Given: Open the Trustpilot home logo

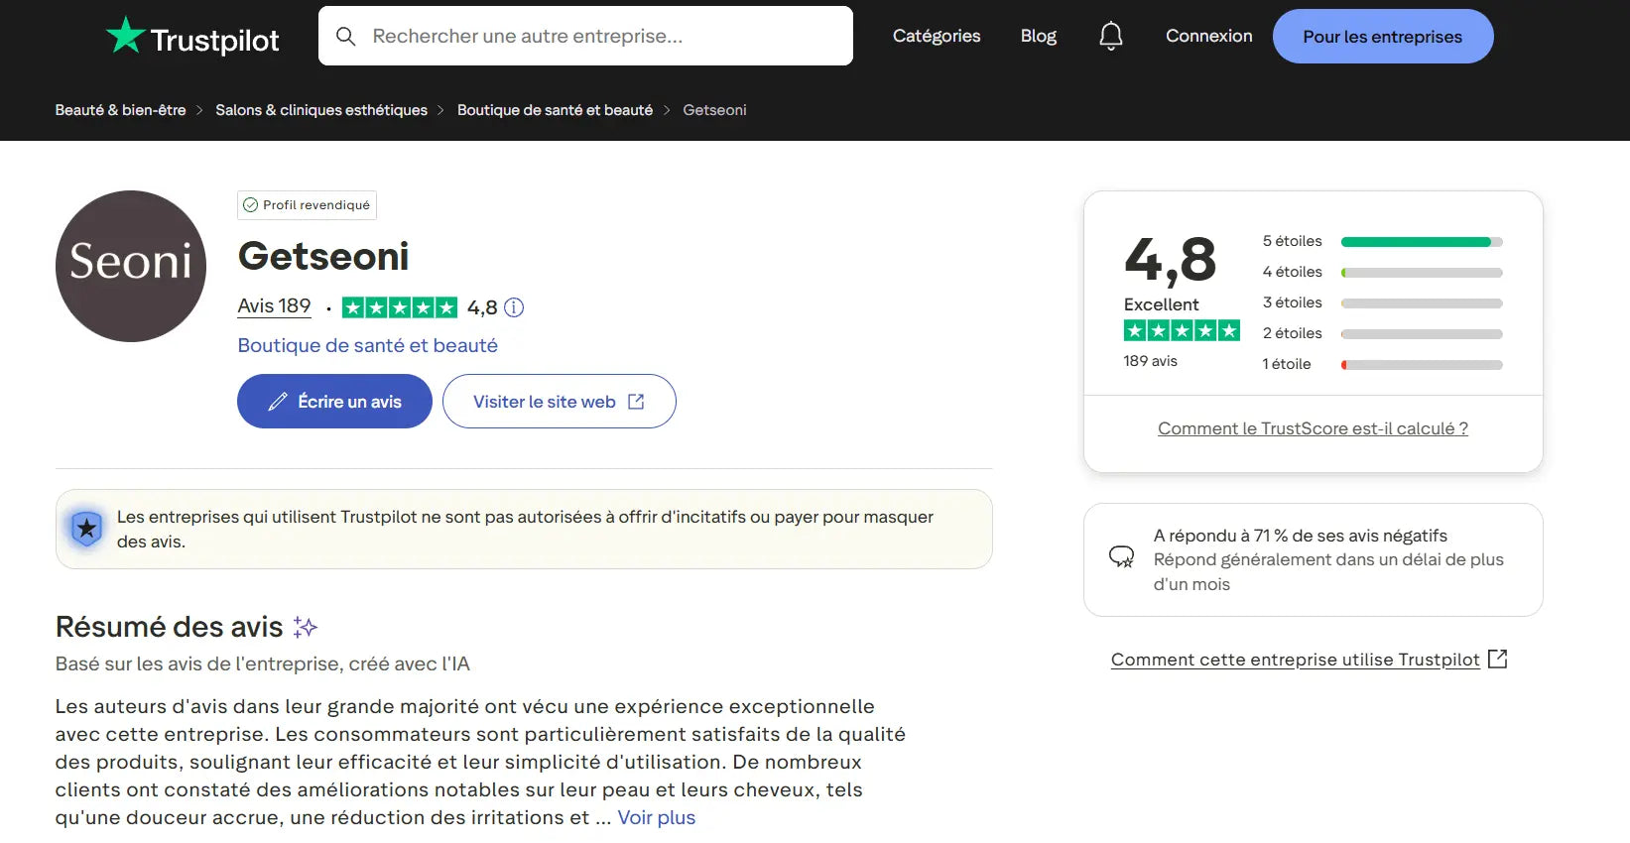Looking at the screenshot, I should 192,37.
